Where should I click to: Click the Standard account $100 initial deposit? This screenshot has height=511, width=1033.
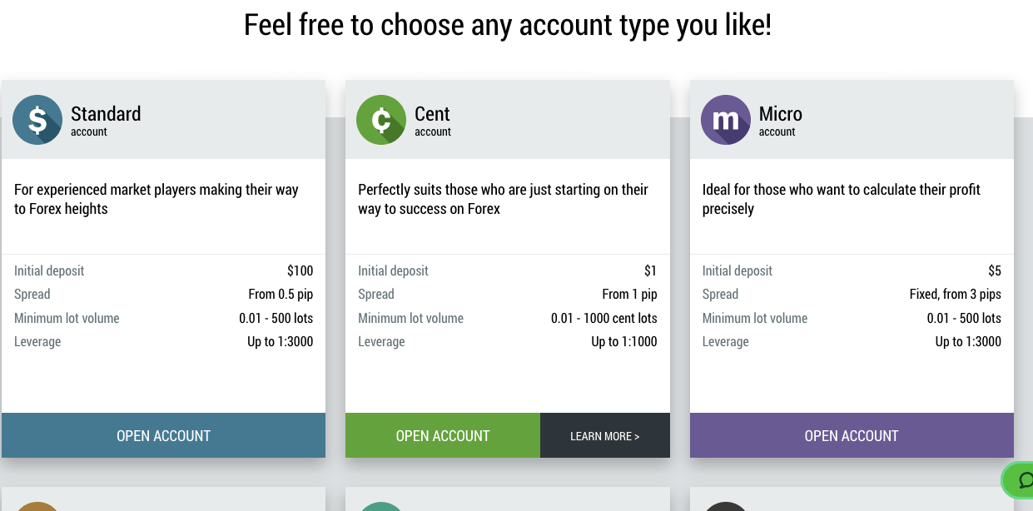click(300, 270)
